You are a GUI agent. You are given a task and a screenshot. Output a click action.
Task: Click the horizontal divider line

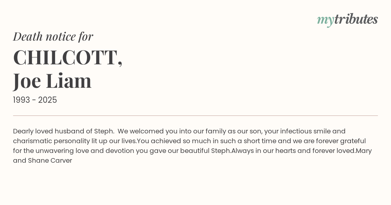coord(195,116)
